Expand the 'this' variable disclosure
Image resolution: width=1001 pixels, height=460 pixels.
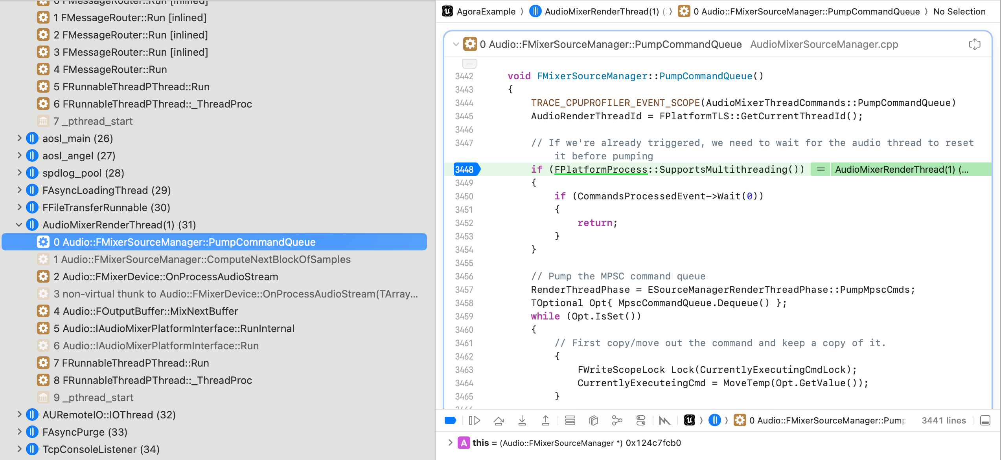(x=450, y=443)
